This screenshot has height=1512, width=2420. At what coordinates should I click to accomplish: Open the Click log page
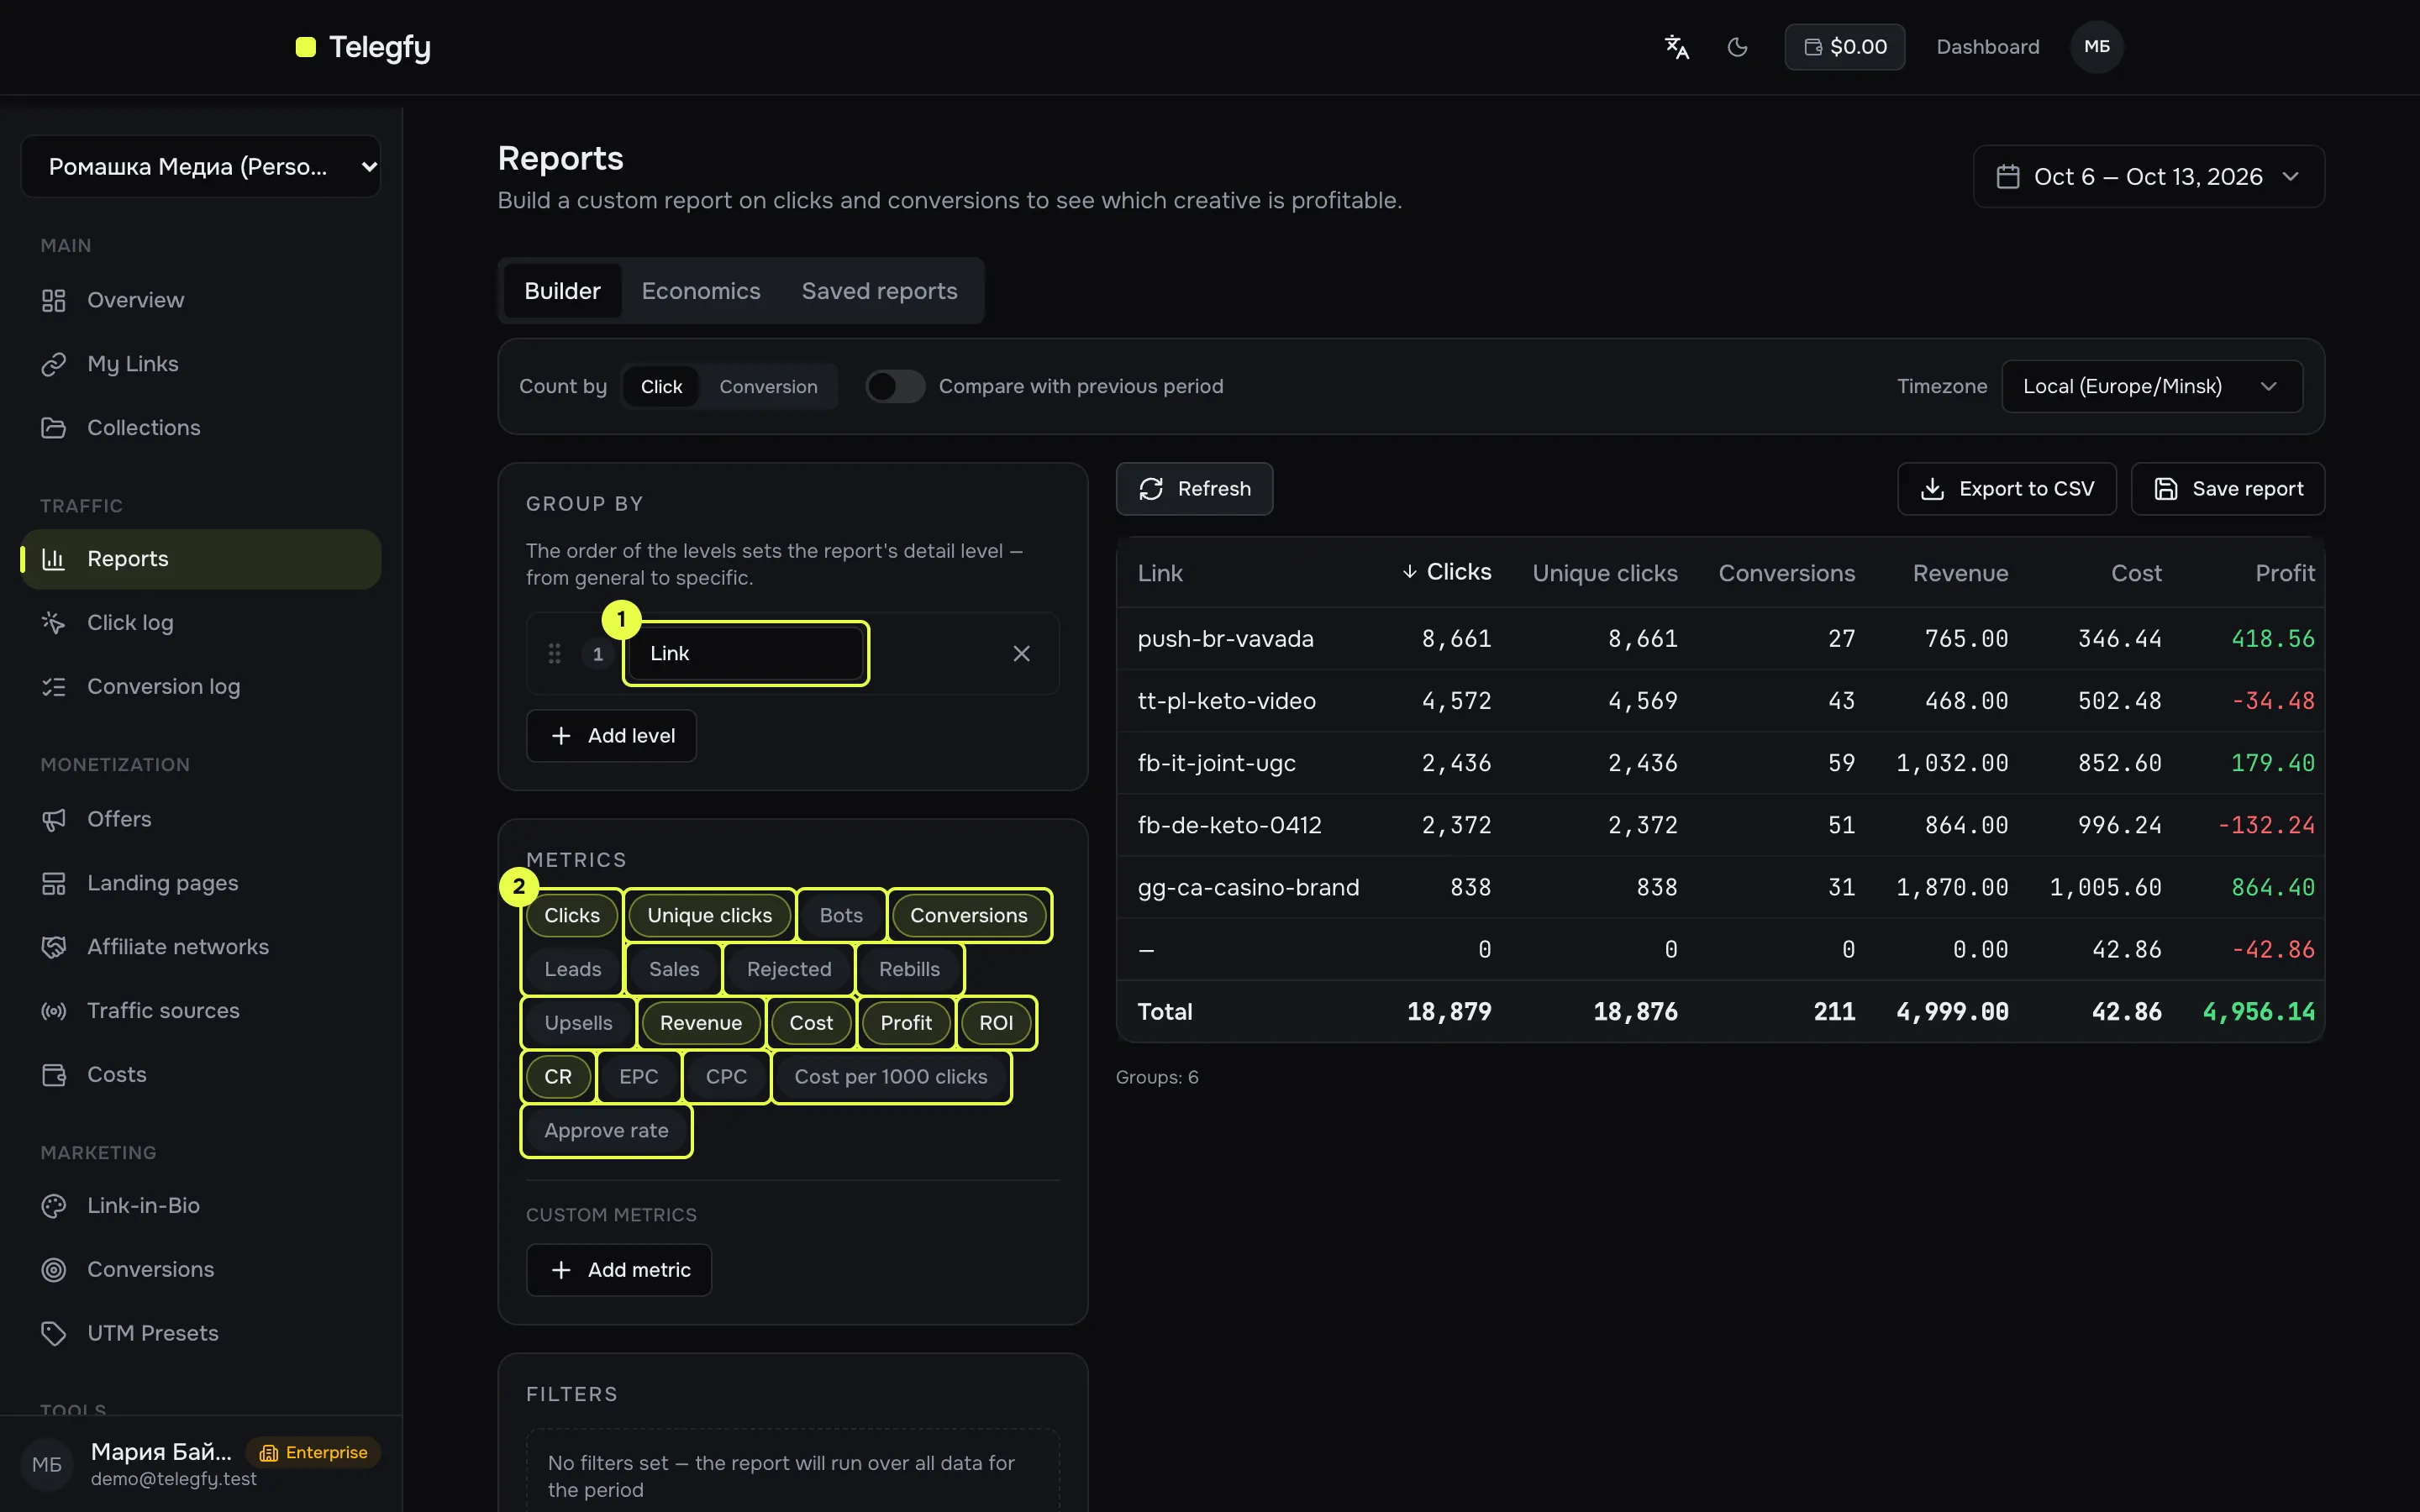point(200,623)
